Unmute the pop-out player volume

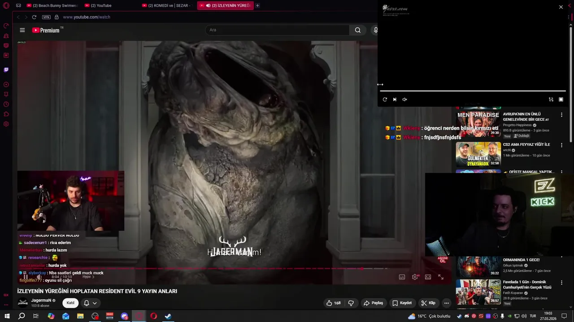[404, 99]
